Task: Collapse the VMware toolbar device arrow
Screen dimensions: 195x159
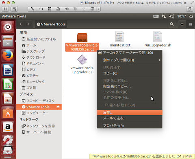Action: (x=99, y=9)
